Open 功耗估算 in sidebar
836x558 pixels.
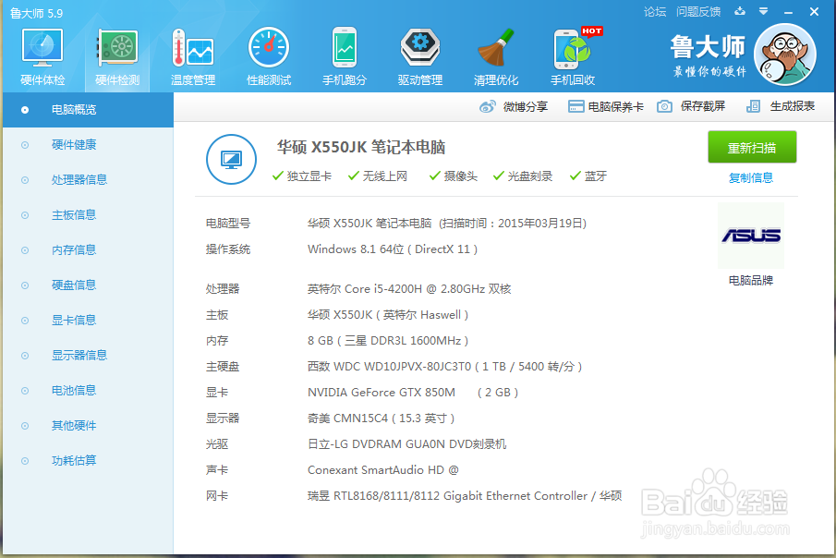click(x=88, y=461)
